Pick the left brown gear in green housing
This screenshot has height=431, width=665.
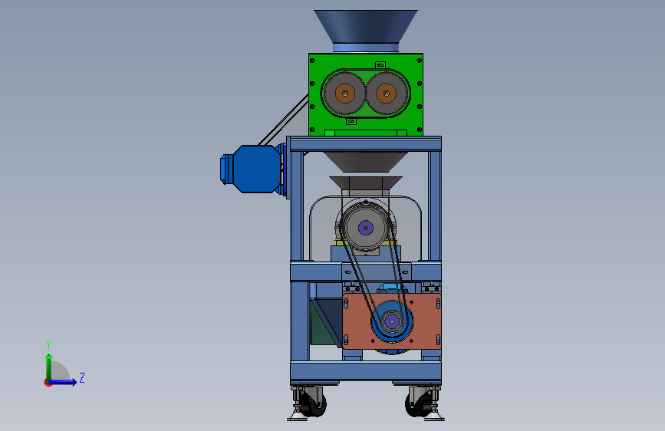345,94
